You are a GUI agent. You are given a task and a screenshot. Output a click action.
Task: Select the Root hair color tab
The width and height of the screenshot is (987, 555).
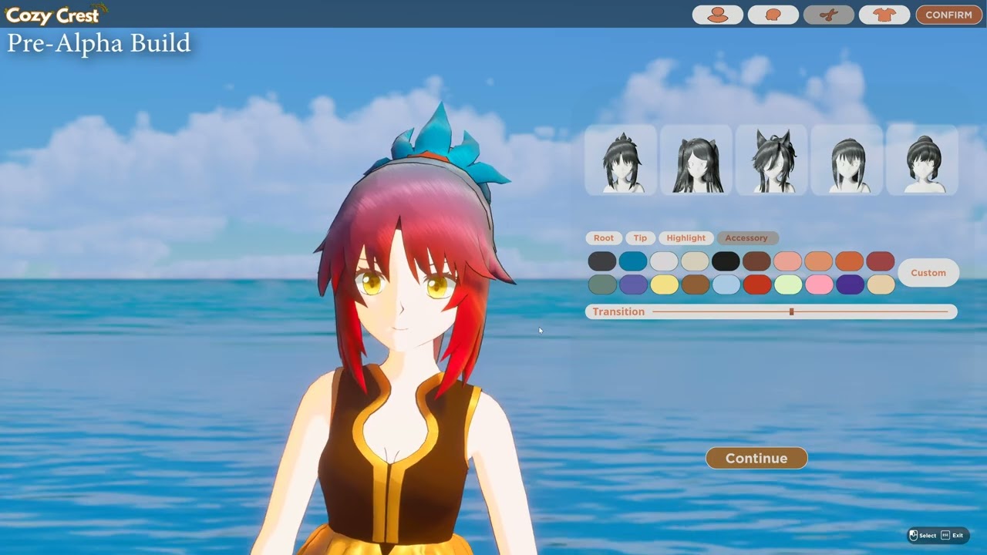(x=603, y=238)
